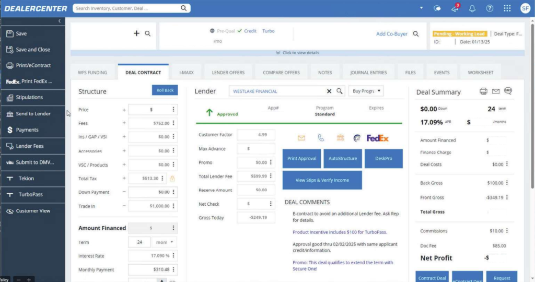Click search icon beside Add Co-Buyer
535x282 pixels.
point(415,34)
